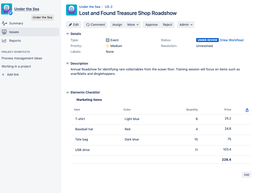The image size is (257, 193).
Task: Expand the Admin dropdown
Action: (x=186, y=24)
